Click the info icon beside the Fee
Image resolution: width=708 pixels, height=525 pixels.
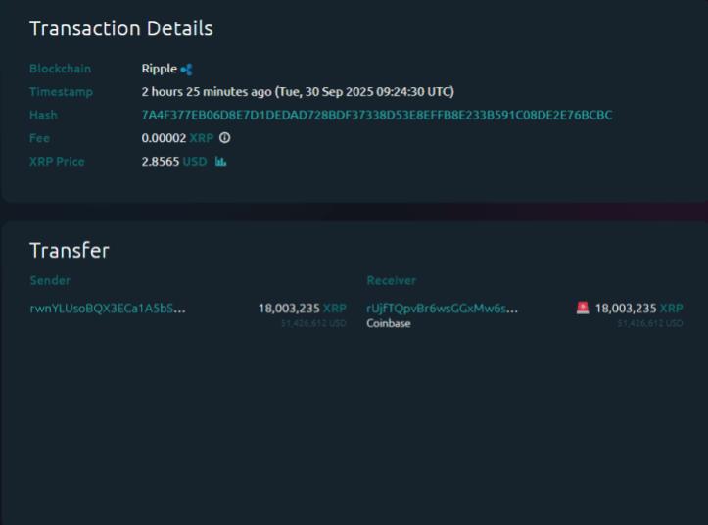tap(224, 138)
